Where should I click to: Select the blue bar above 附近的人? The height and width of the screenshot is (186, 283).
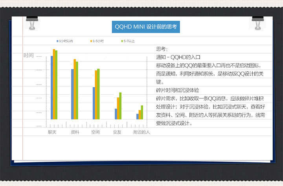pos(138,117)
